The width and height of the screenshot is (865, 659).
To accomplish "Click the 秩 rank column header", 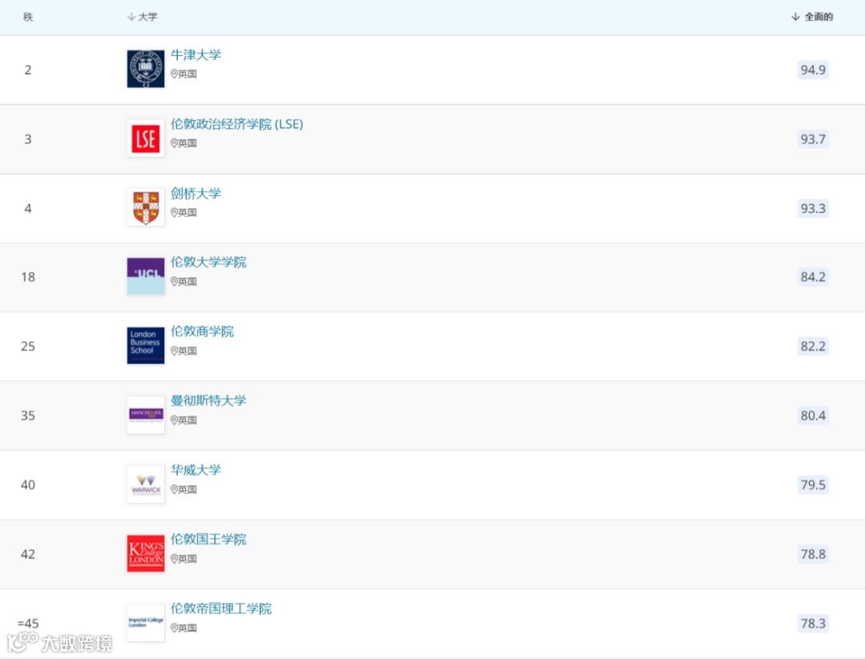I will (x=28, y=17).
